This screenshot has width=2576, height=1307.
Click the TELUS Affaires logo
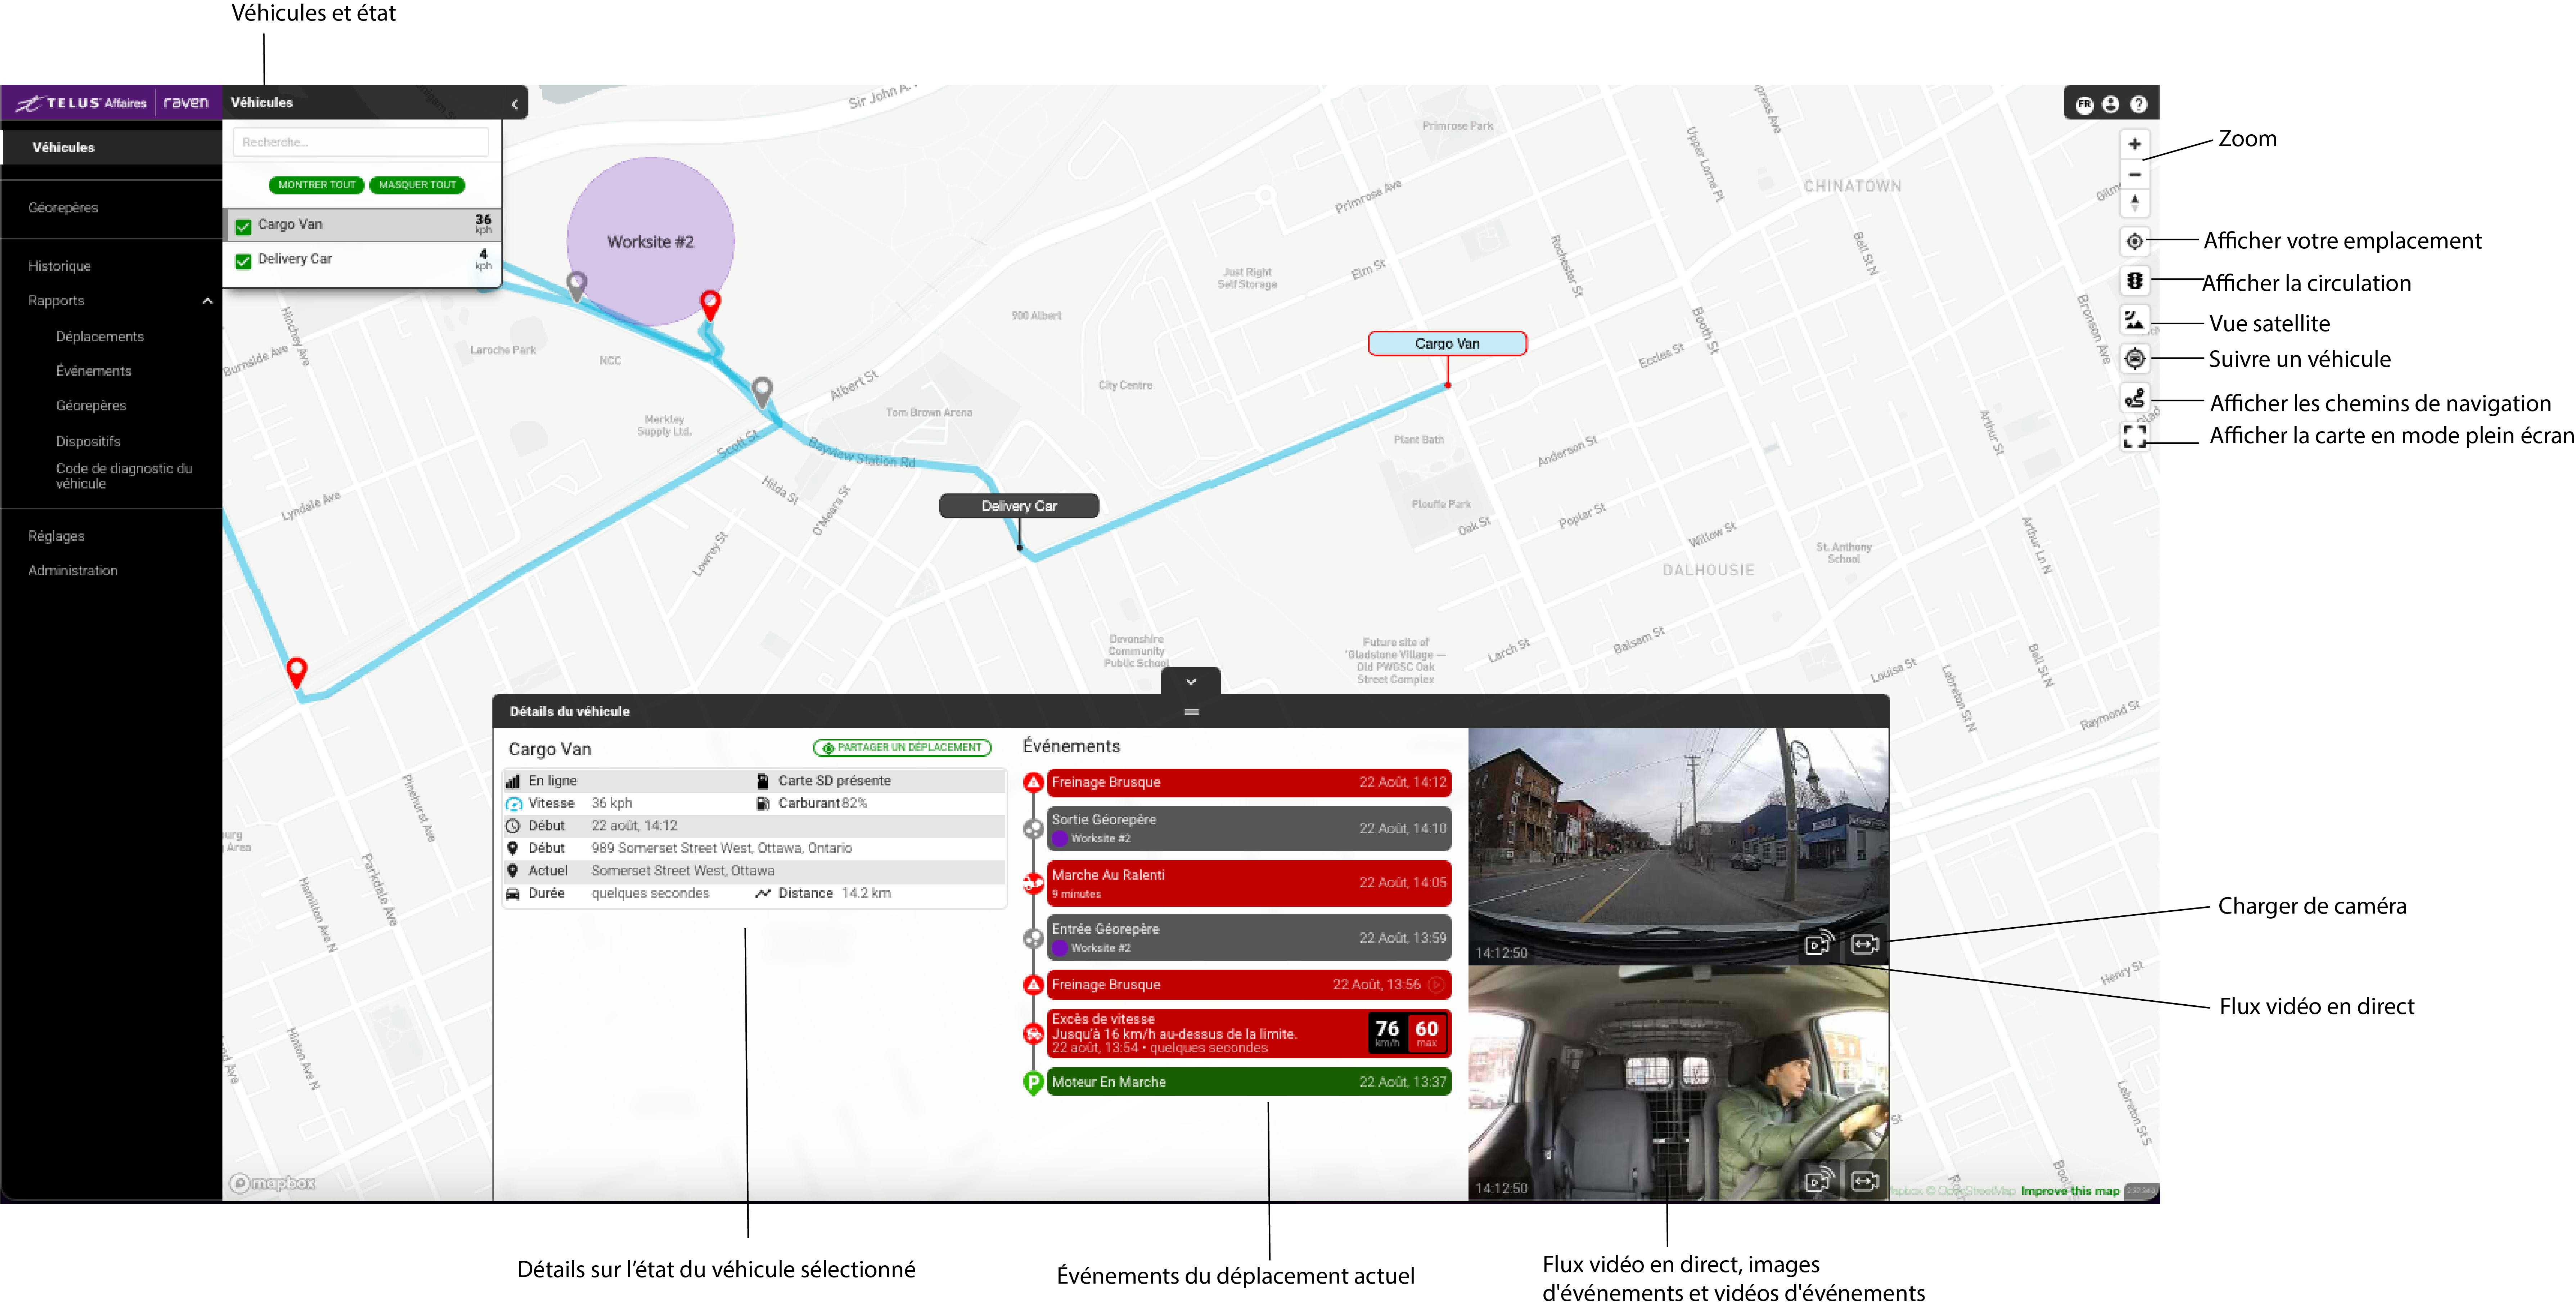tap(81, 103)
